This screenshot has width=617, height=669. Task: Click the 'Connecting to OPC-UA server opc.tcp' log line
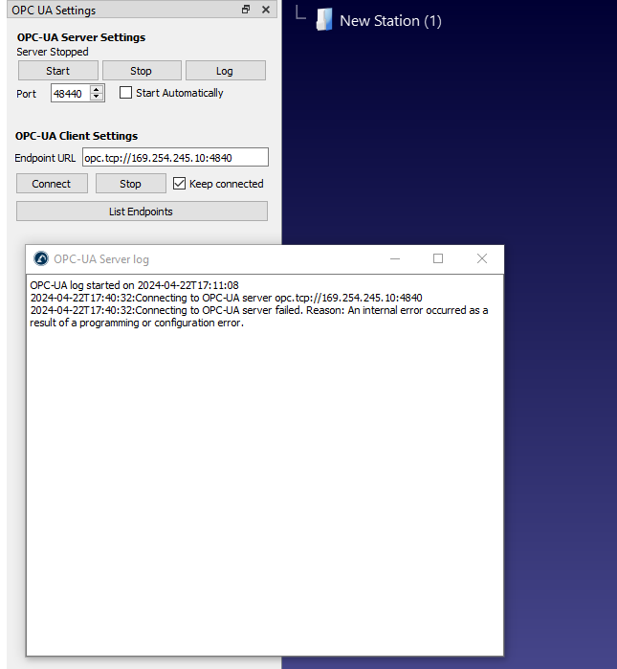pos(226,298)
